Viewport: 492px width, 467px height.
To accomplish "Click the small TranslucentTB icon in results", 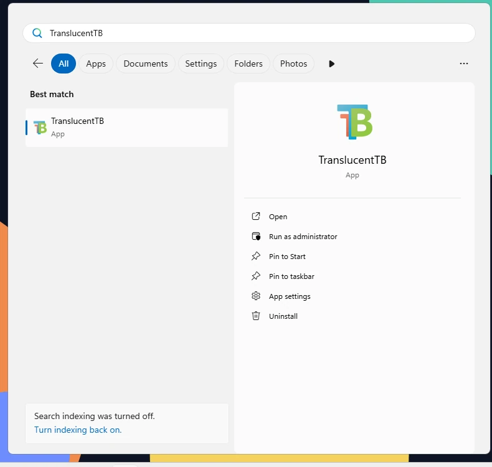I will [x=40, y=128].
